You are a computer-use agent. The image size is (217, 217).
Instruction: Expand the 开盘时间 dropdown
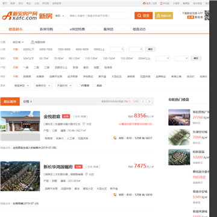tap(64, 86)
